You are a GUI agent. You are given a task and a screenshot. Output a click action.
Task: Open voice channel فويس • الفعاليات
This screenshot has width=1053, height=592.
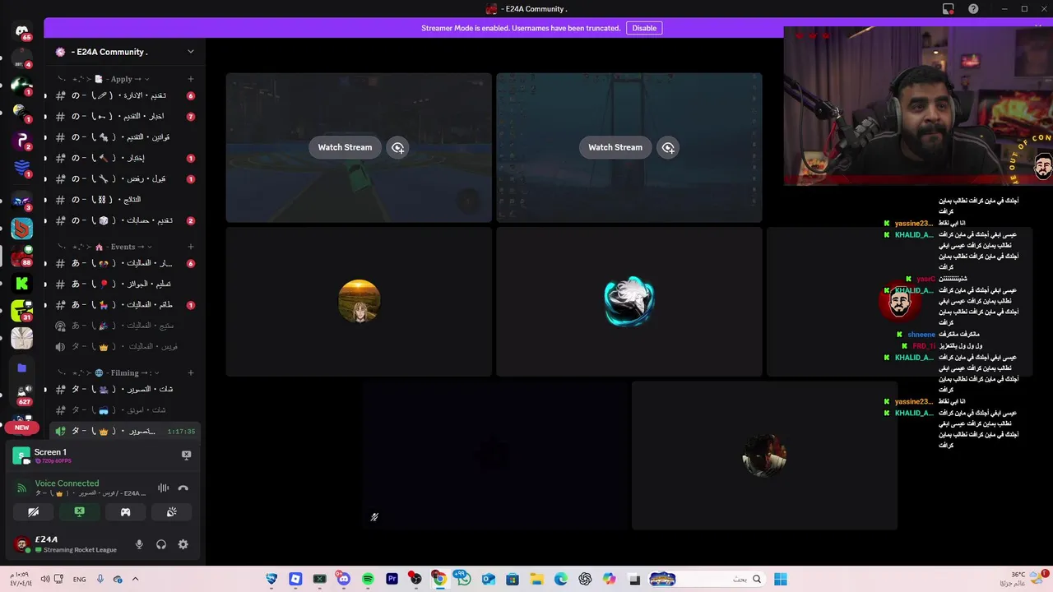(125, 346)
